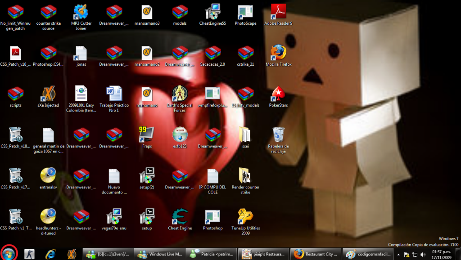Viewport: 461px width, 260px height.
Task: Select the CSS_Patch_v1_T installer icon
Action: [x=16, y=216]
